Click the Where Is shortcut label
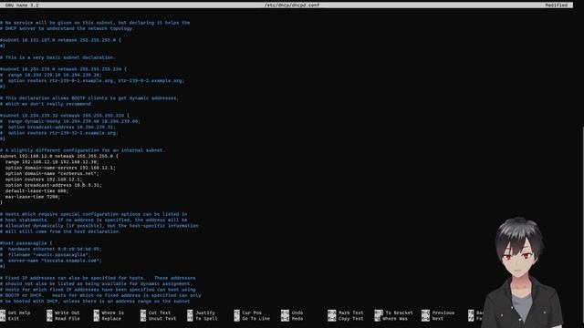 (112, 313)
